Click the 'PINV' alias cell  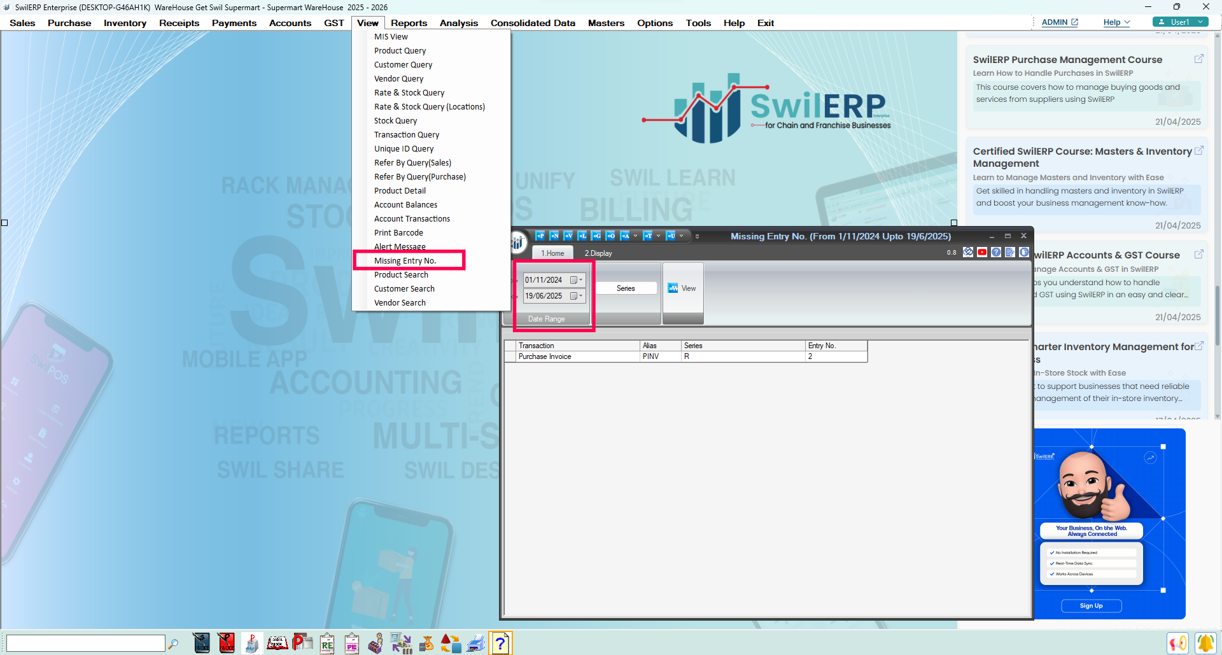[x=660, y=356]
